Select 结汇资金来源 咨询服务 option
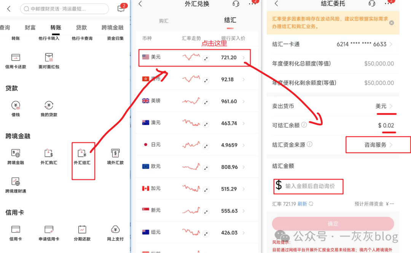Screen dimensions: 411x253 click(x=378, y=145)
